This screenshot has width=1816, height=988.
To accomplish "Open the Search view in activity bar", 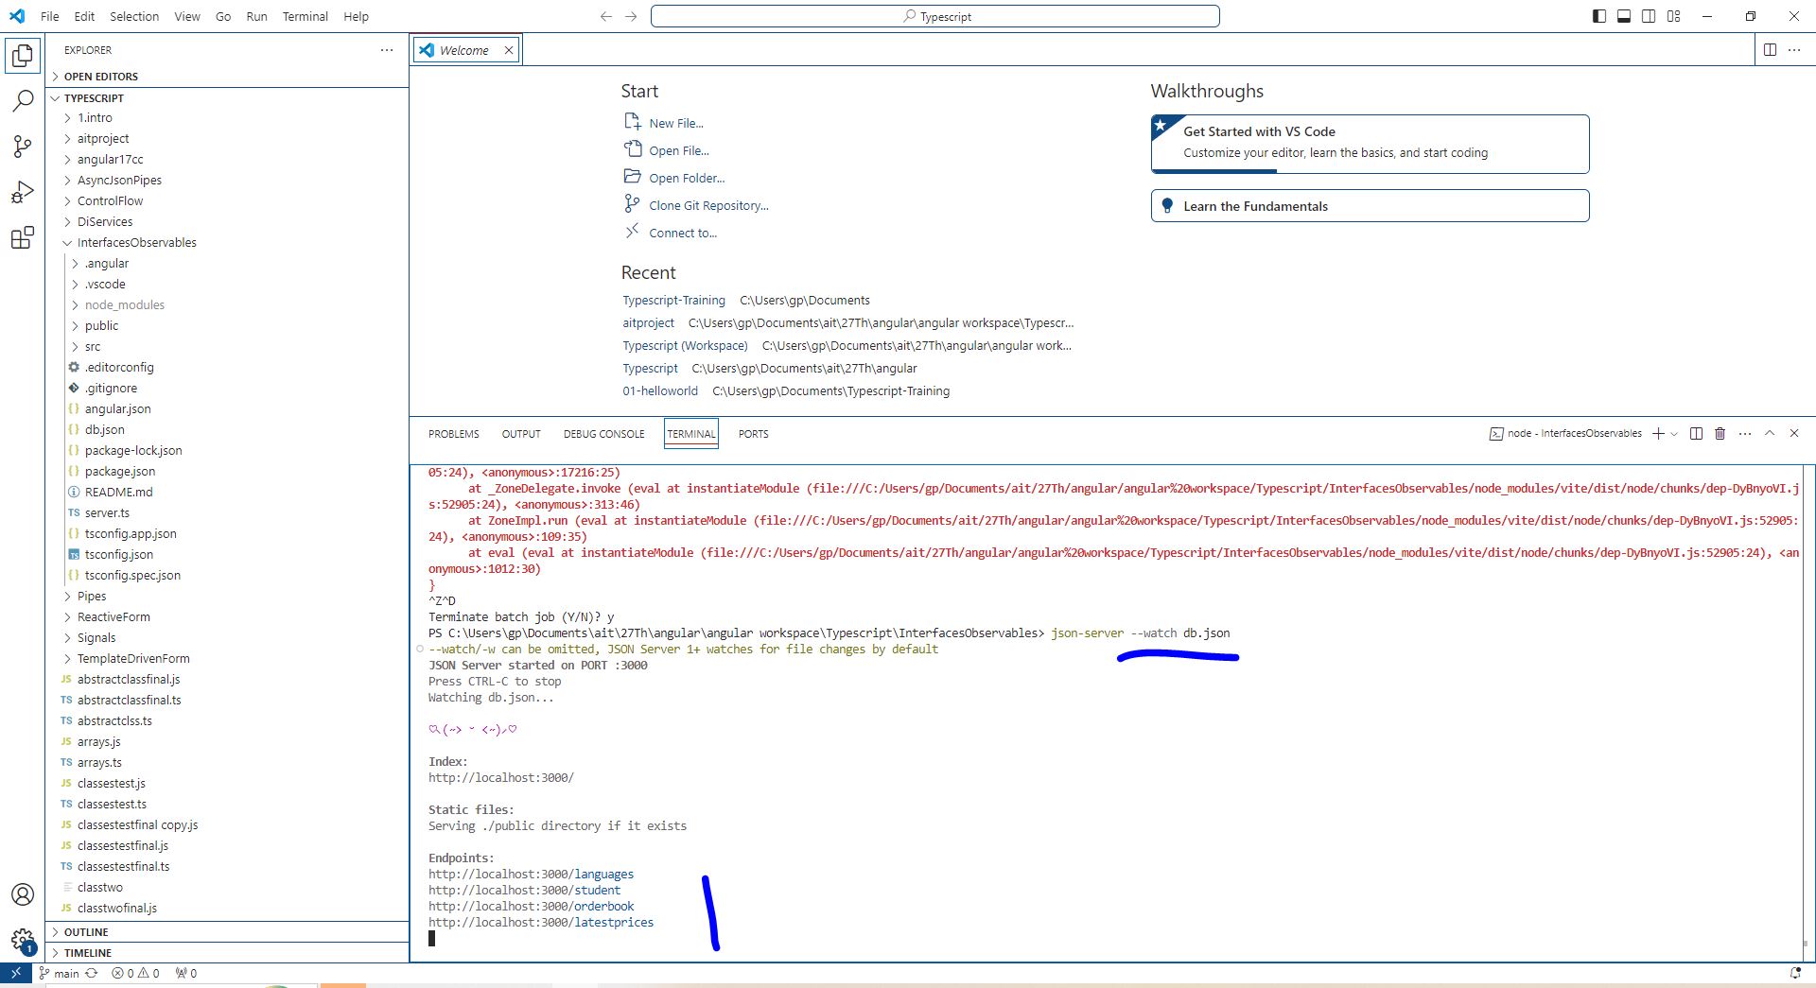I will pos(23,100).
